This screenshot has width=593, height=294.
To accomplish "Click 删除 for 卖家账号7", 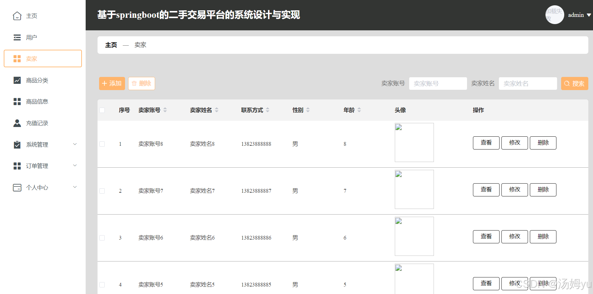I will point(543,190).
